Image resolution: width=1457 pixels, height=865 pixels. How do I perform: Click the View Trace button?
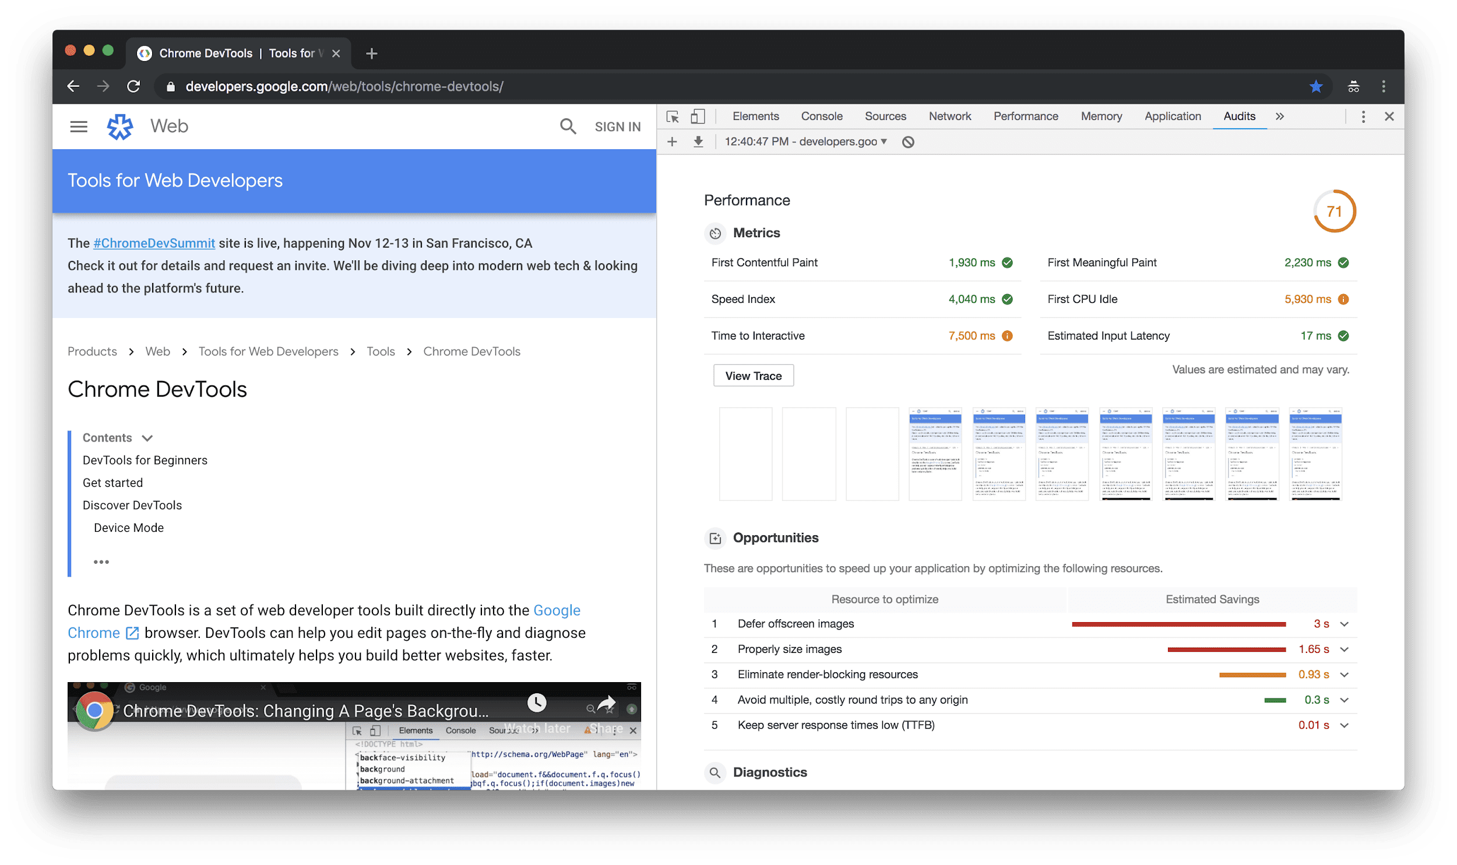[x=752, y=375]
